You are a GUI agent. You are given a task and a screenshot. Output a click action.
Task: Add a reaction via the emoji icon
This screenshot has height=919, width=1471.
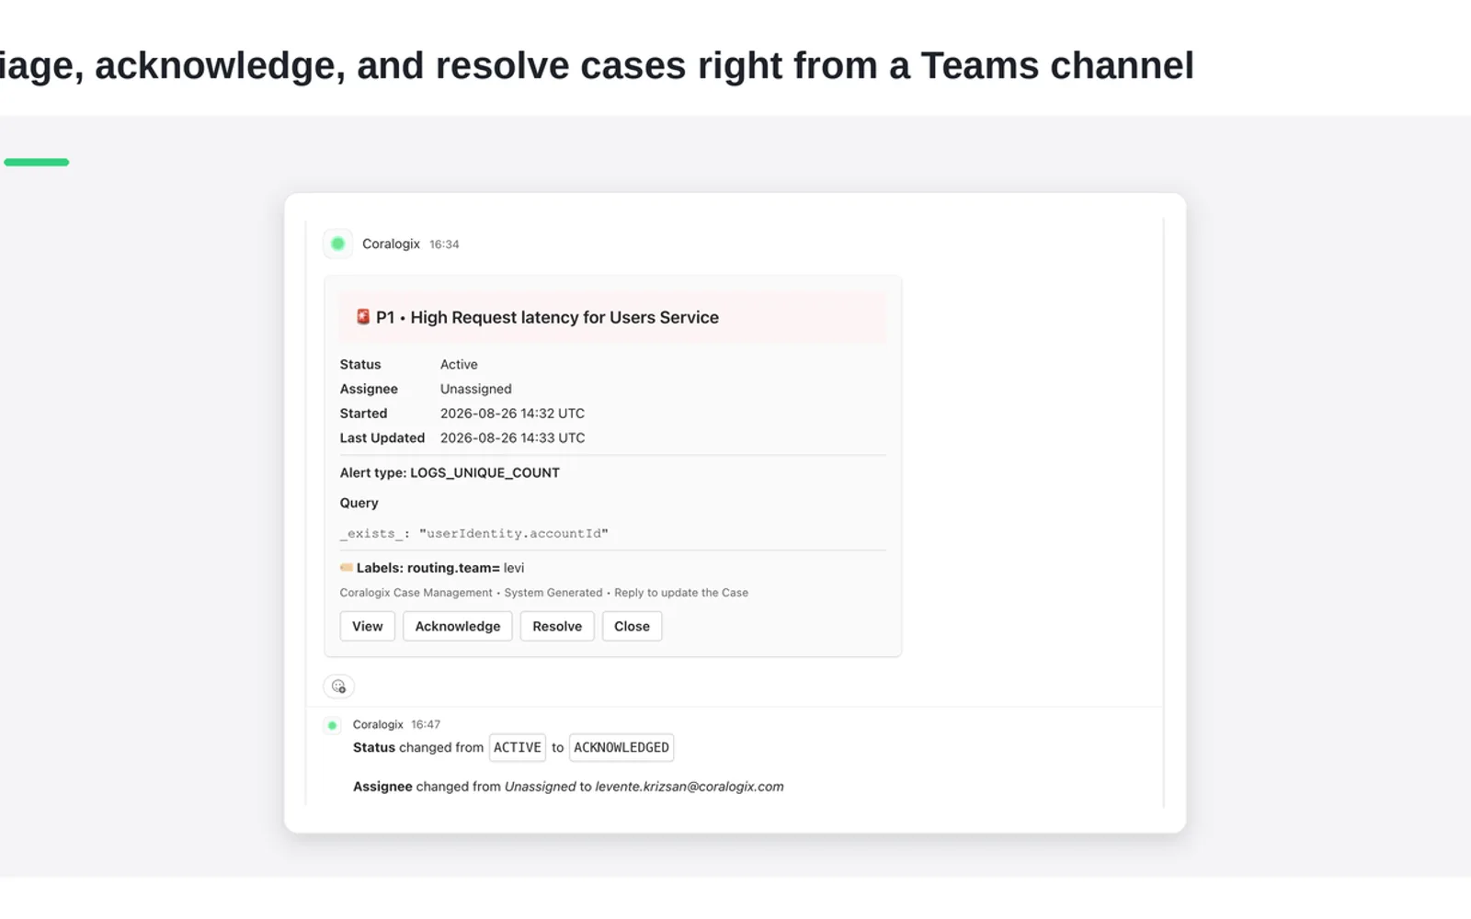[x=338, y=686]
